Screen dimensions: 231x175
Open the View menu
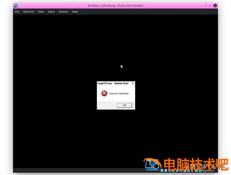click(41, 12)
